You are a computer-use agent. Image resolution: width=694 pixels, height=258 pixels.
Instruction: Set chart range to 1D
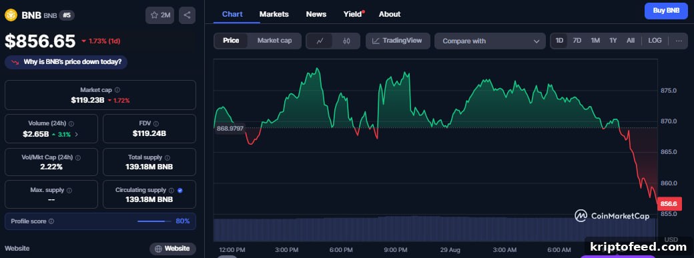click(559, 41)
